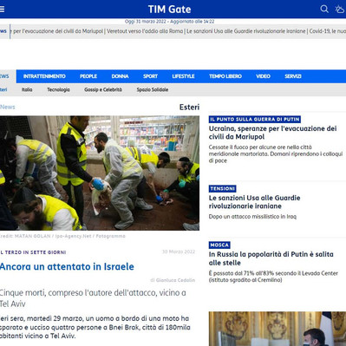Open Gossip e Celebrità subcategory
Screen dimensions: 346x346
103,89
